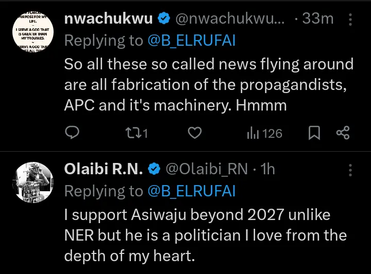Image resolution: width=371 pixels, height=274 pixels.
Task: Bookmark nwachukwu's tweet
Action: (314, 134)
